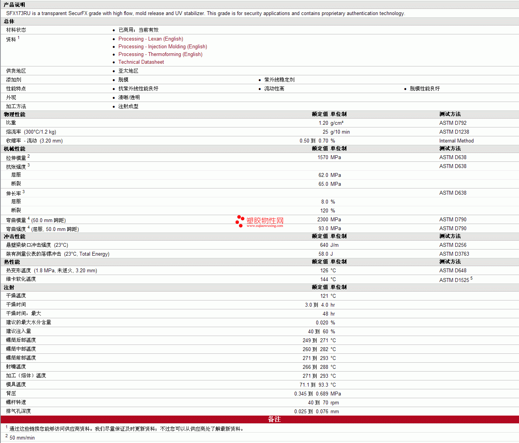The width and height of the screenshot is (519, 443).
Task: Click the 脱模 additive entry
Action: click(123, 80)
